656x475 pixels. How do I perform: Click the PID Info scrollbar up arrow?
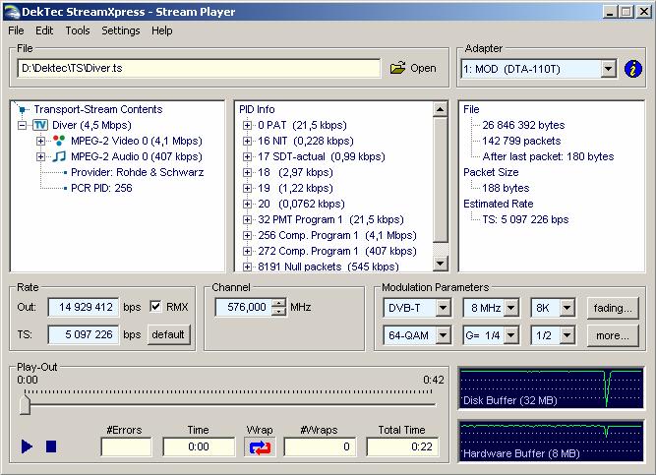(x=440, y=109)
